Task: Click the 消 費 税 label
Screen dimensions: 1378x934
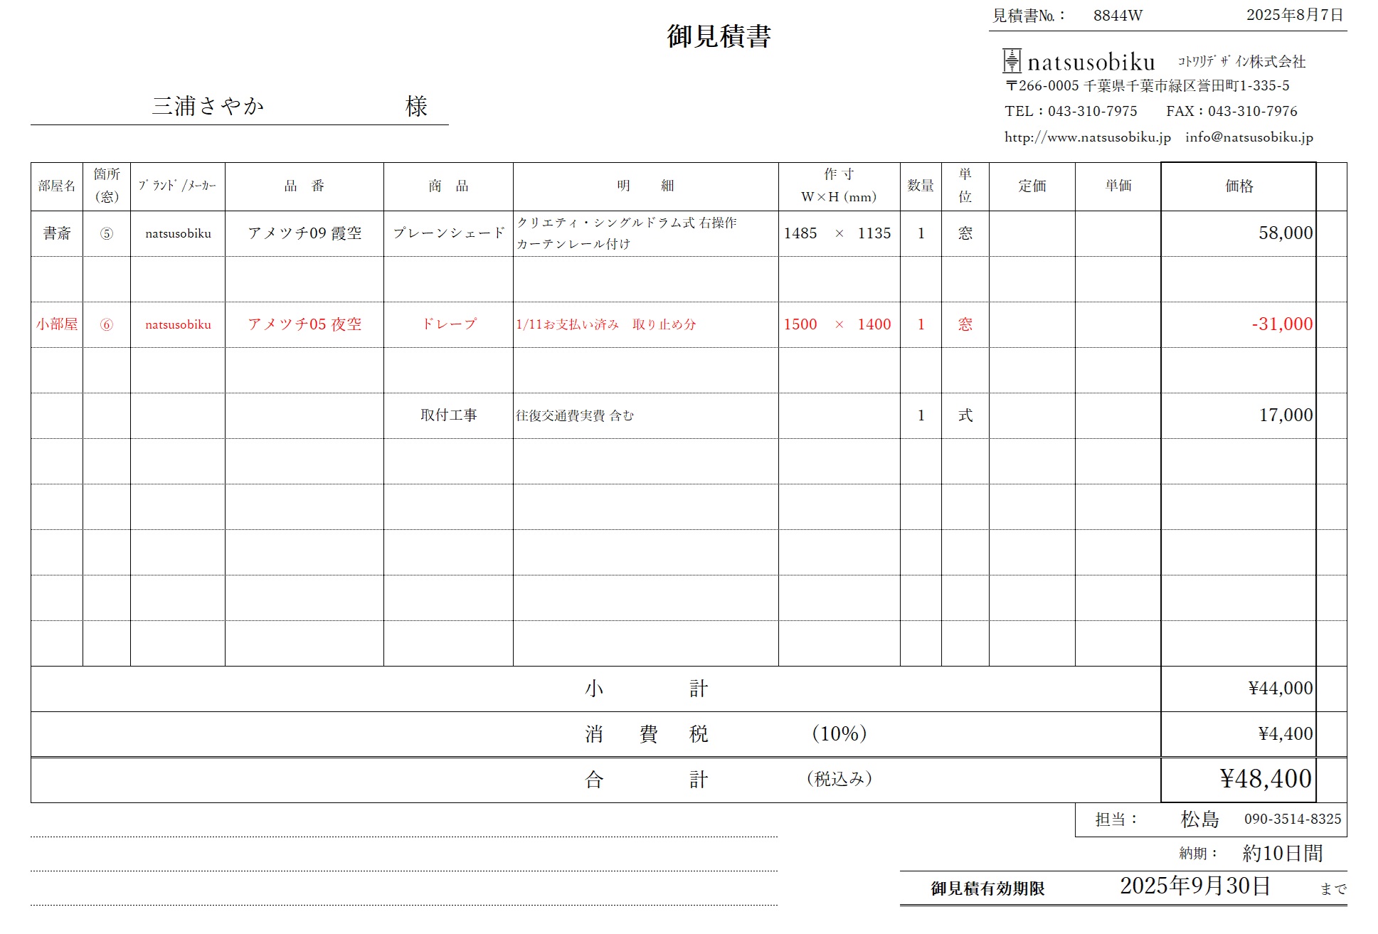Action: (646, 734)
